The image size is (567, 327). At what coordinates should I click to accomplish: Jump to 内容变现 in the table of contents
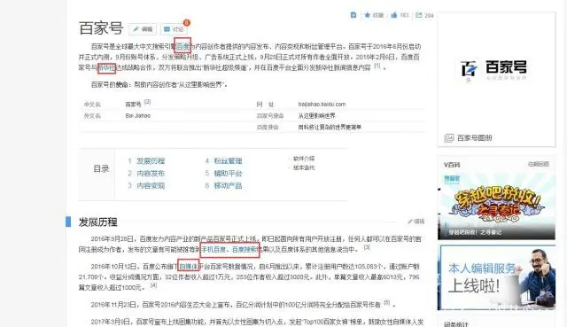pyautogui.click(x=151, y=185)
